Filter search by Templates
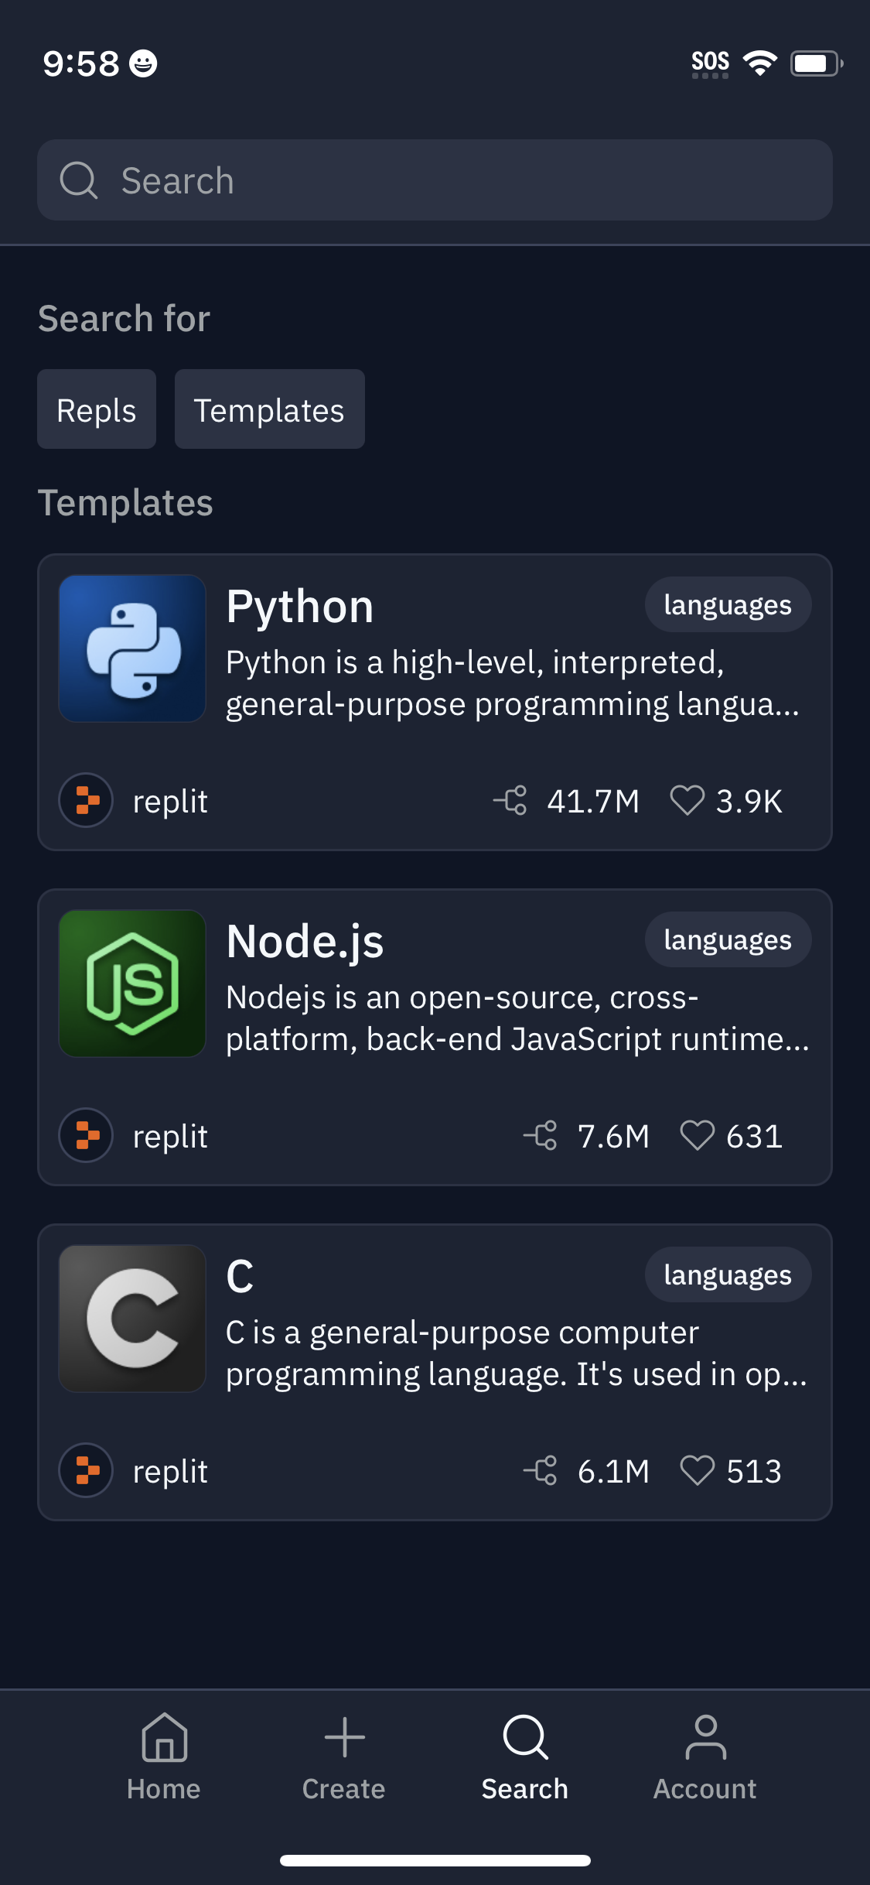Screen dimensions: 870x1885 (269, 409)
